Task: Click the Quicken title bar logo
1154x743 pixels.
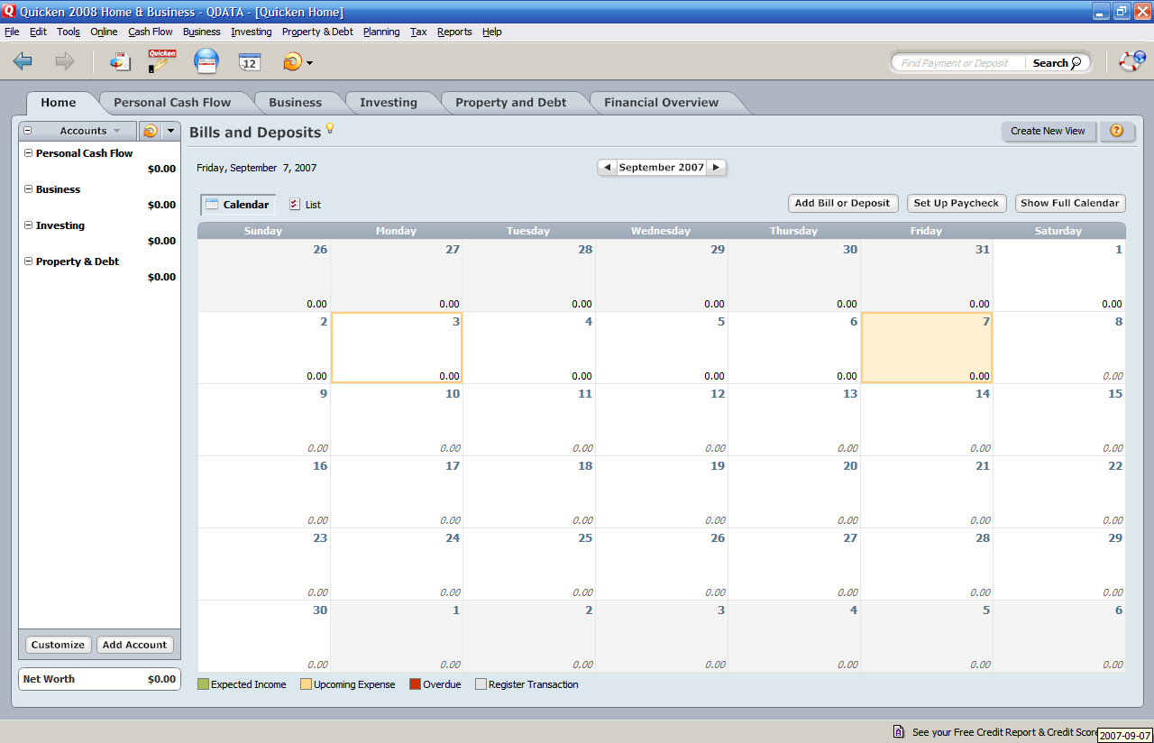Action: [9, 12]
